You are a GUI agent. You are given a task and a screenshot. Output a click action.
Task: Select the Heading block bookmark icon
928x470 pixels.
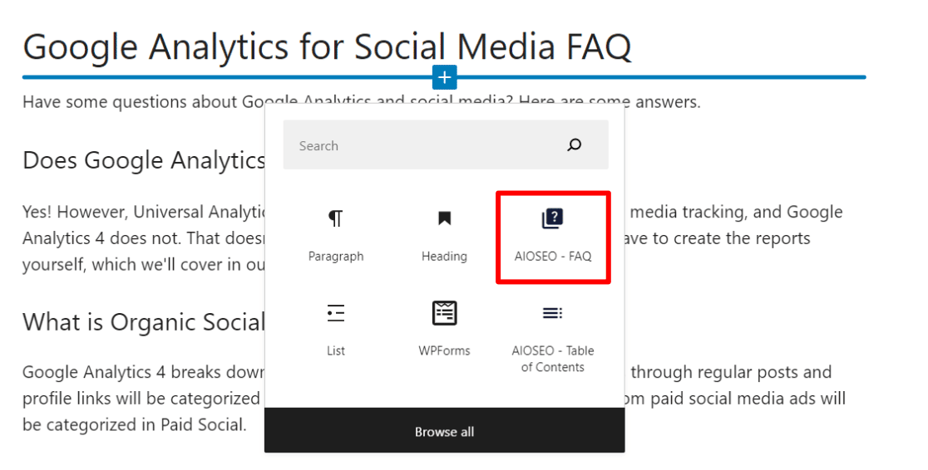click(444, 218)
